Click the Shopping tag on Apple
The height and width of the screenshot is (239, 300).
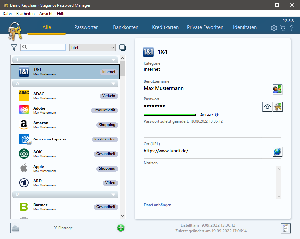(107, 168)
